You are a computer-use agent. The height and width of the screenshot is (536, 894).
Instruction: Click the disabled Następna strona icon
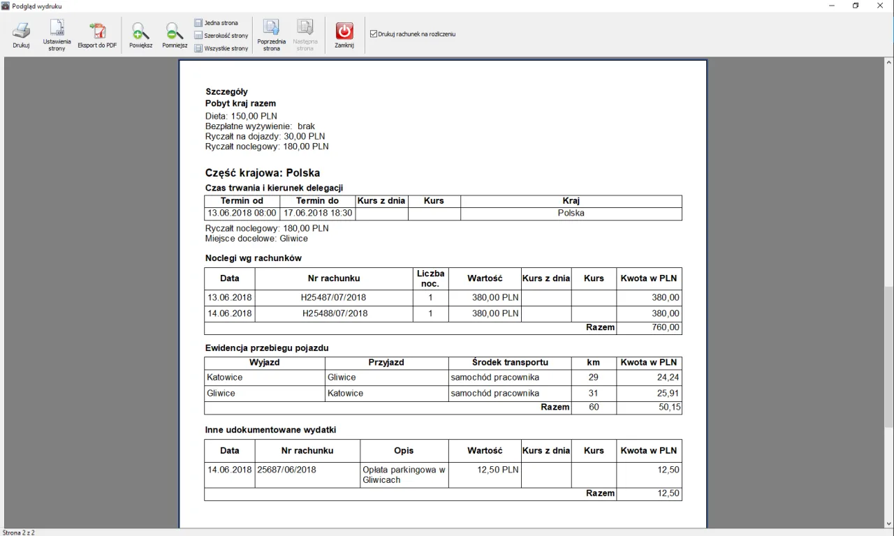[305, 28]
